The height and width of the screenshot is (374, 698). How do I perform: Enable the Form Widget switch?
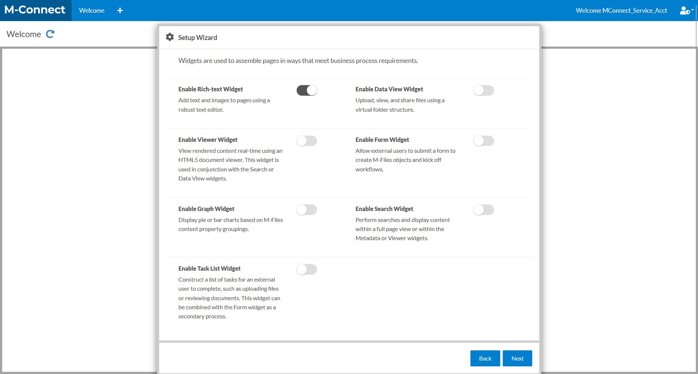coord(484,141)
